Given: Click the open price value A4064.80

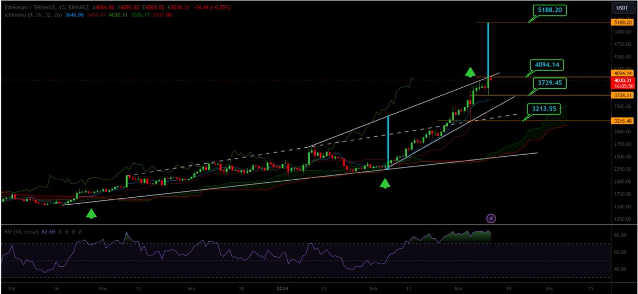Looking at the screenshot, I should click(103, 7).
